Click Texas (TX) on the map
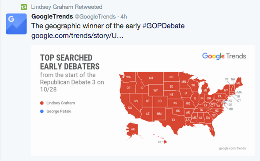 pos(173,120)
